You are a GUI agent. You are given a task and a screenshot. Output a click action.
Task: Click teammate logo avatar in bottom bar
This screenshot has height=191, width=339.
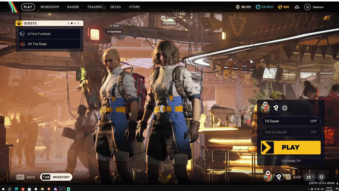pyautogui.click(x=279, y=177)
